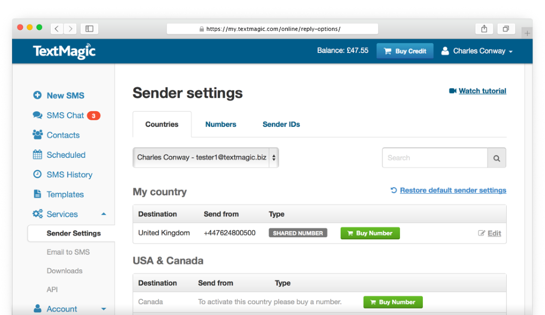
Task: View SMS History
Action: (63, 175)
